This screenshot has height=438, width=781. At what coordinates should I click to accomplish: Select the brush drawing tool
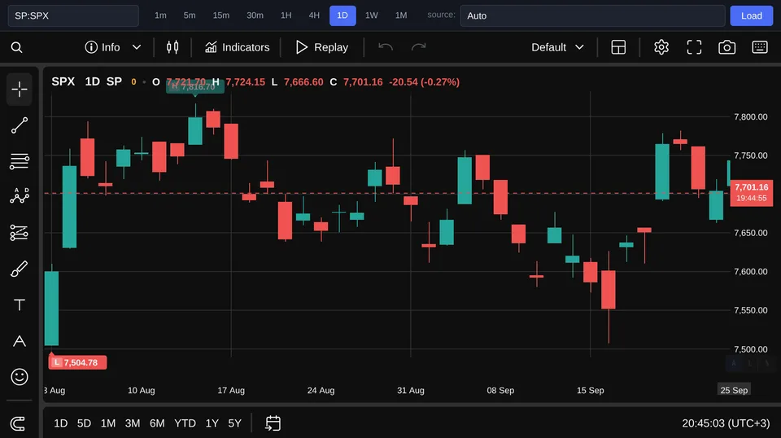(20, 269)
